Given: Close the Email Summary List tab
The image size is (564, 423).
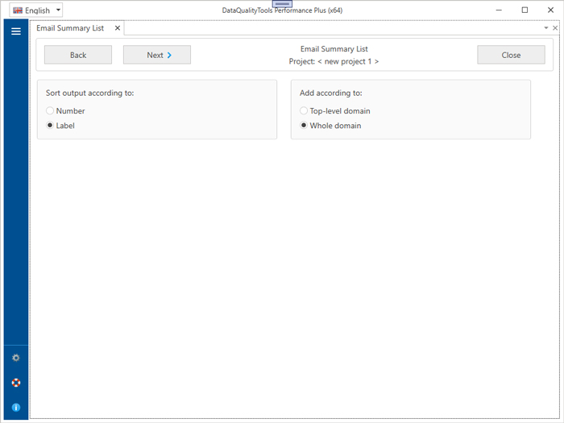Looking at the screenshot, I should click(x=117, y=28).
